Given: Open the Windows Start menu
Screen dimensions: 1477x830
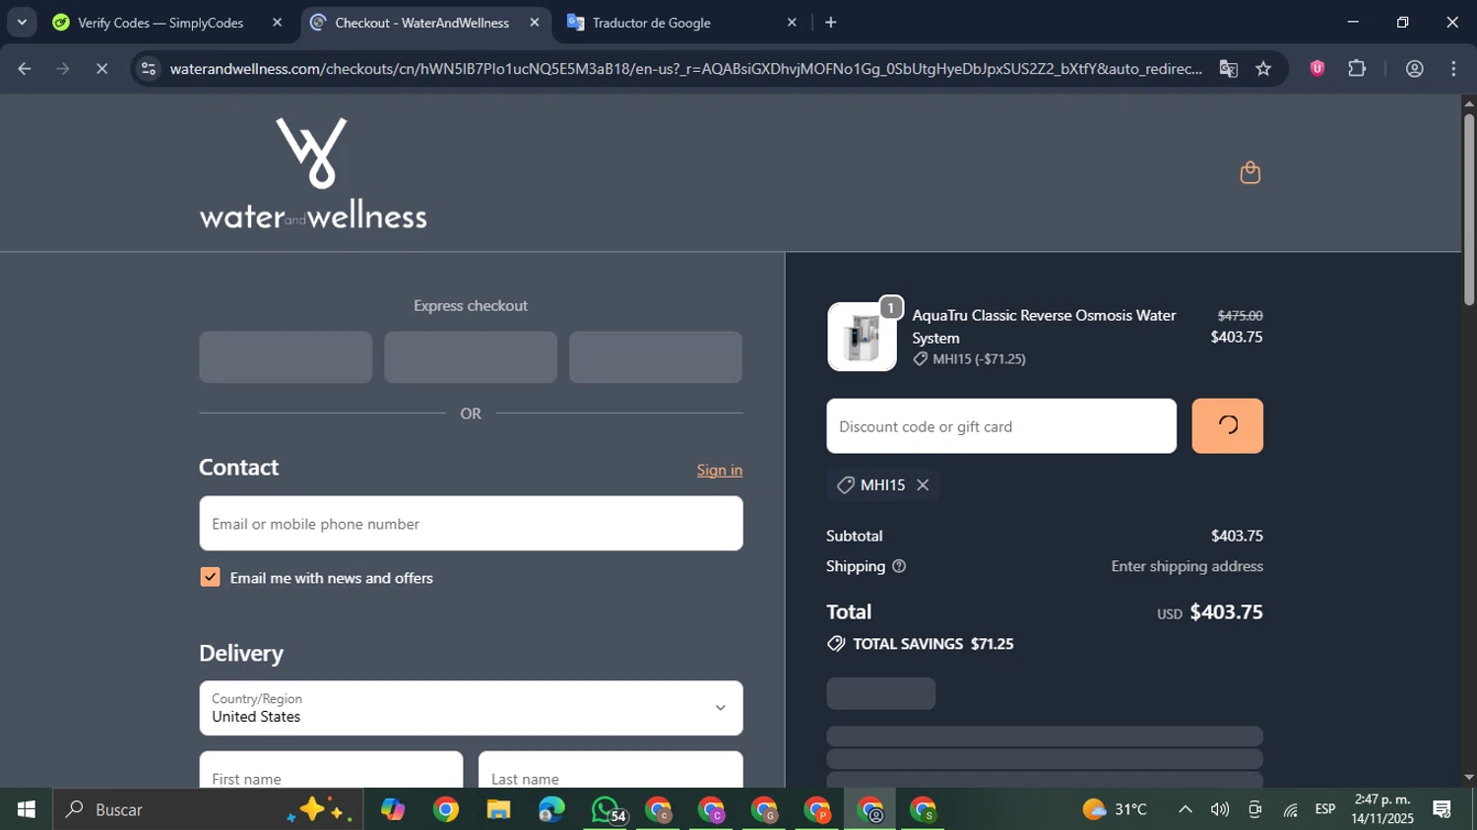Looking at the screenshot, I should (x=26, y=809).
